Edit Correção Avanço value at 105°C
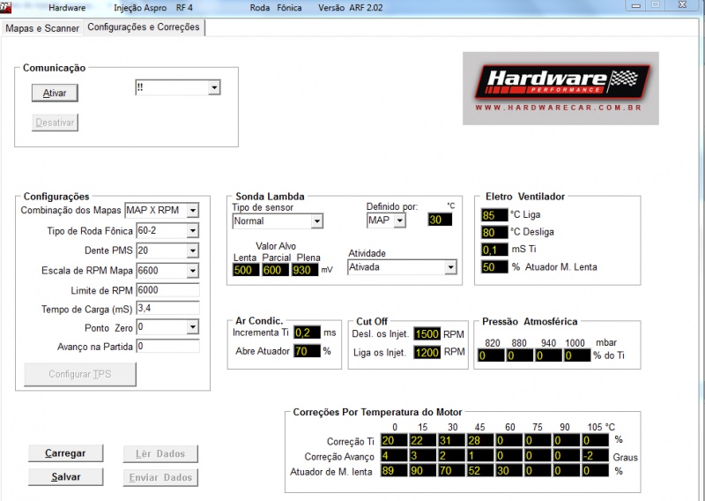The width and height of the screenshot is (705, 501). [596, 455]
